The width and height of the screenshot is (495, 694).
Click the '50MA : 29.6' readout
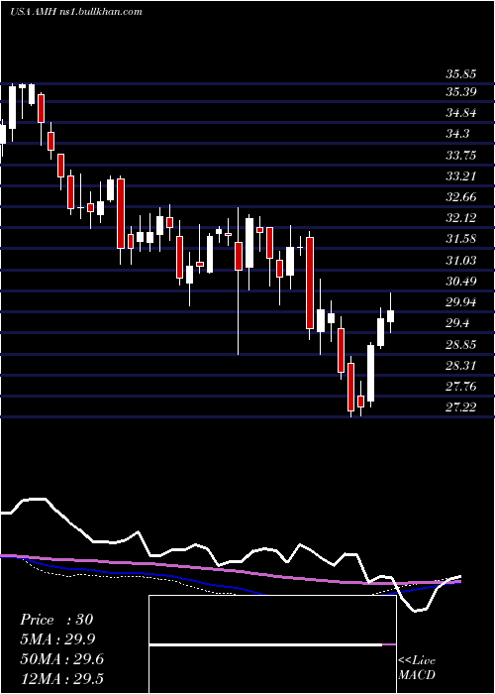pyautogui.click(x=61, y=659)
